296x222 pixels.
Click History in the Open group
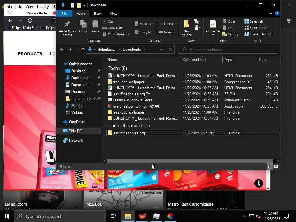(x=230, y=34)
